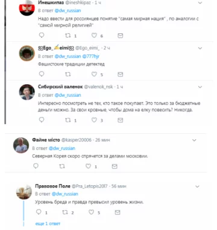This screenshot has height=230, width=217.
Task: Send Файне місто tweet by direct message
Action: 115,166
